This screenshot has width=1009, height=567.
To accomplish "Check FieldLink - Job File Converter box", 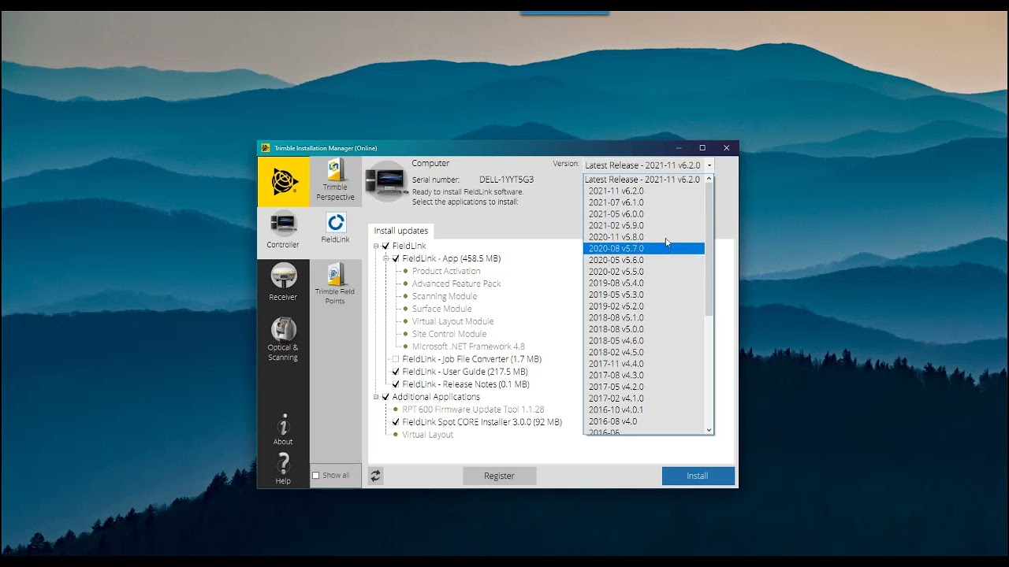I will [396, 360].
